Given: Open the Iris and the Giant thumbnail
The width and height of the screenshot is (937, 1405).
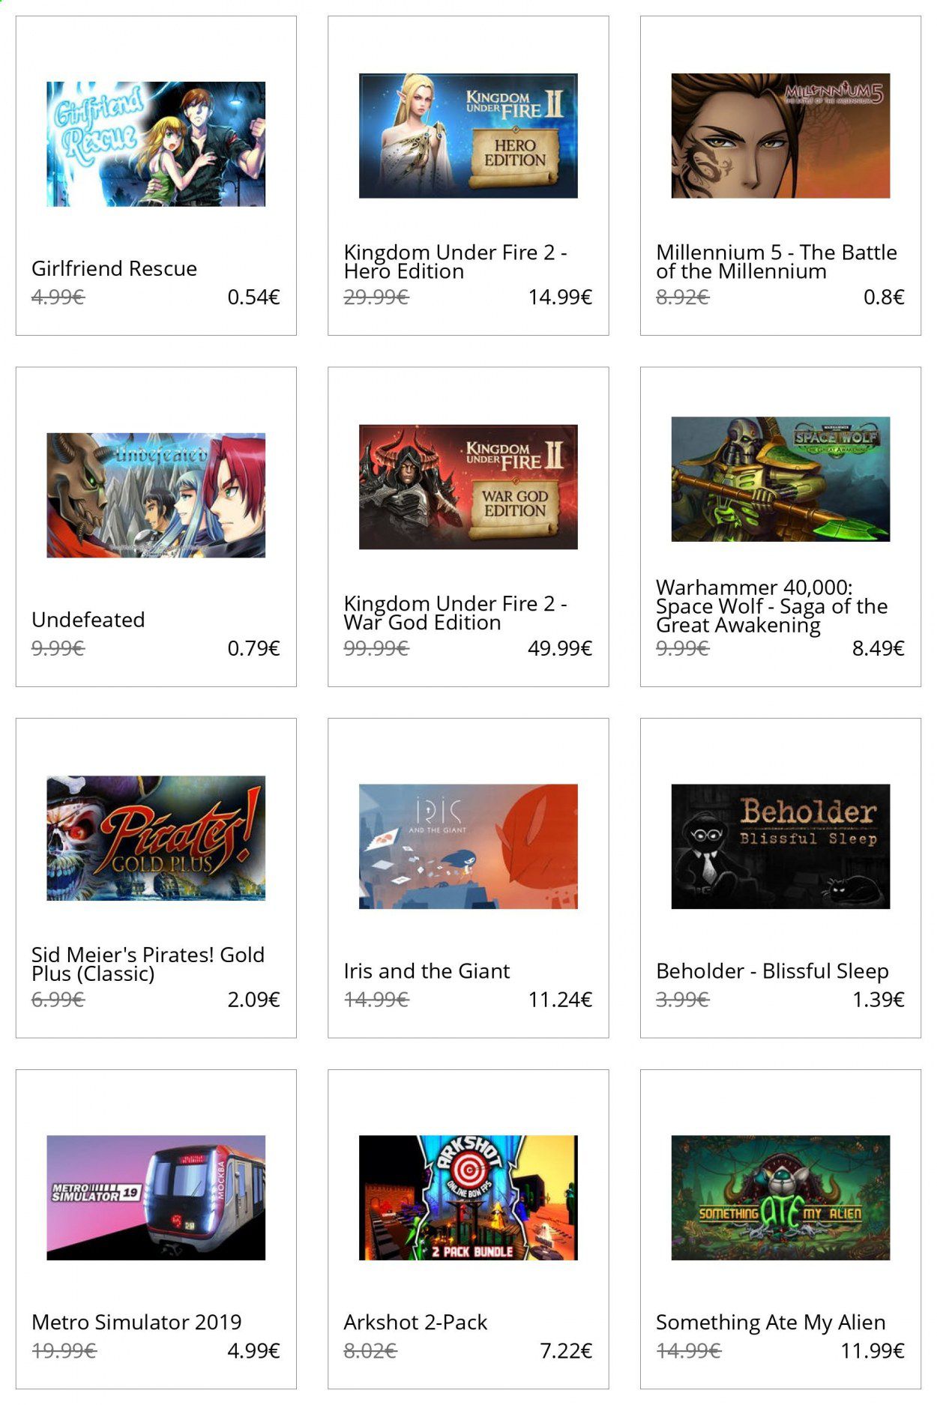Looking at the screenshot, I should tap(468, 847).
